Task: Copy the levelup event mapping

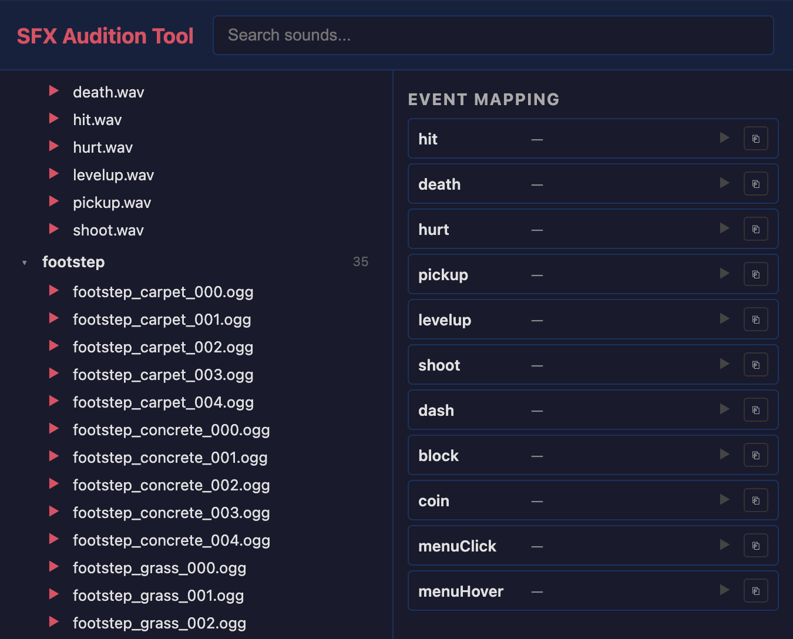Action: 755,319
